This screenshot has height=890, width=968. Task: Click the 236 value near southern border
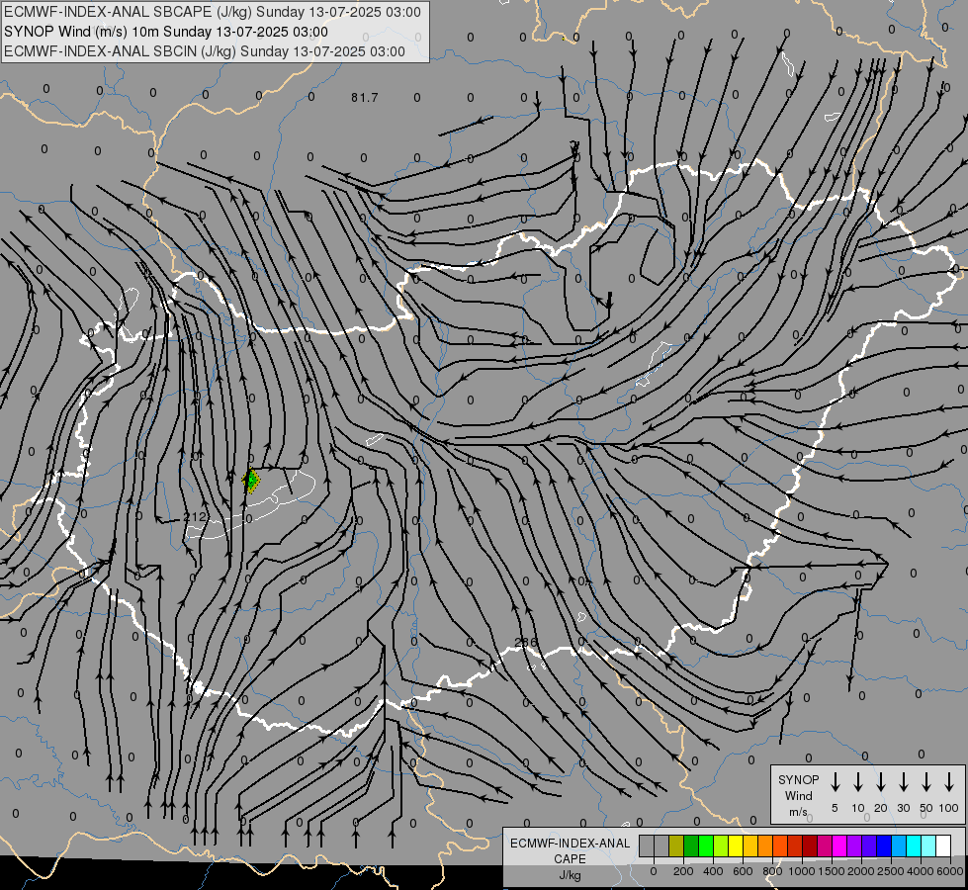click(525, 643)
